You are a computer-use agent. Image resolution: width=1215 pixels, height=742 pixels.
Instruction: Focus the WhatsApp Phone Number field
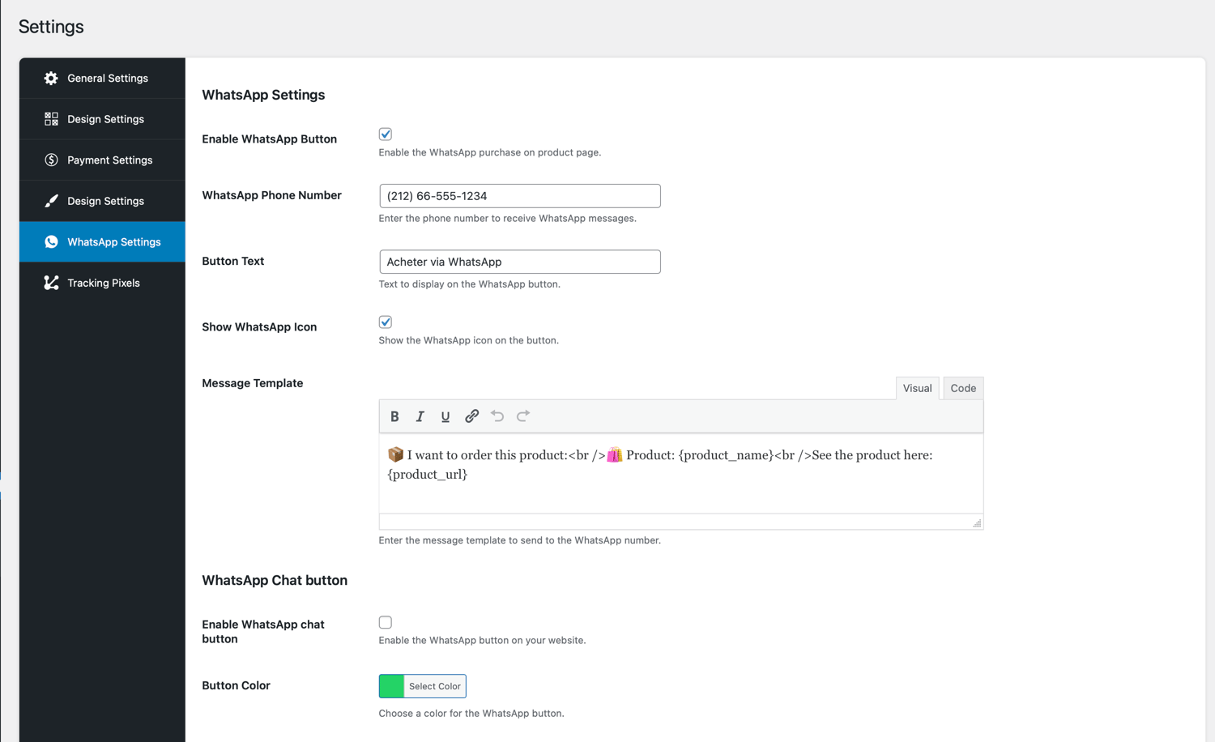[520, 196]
